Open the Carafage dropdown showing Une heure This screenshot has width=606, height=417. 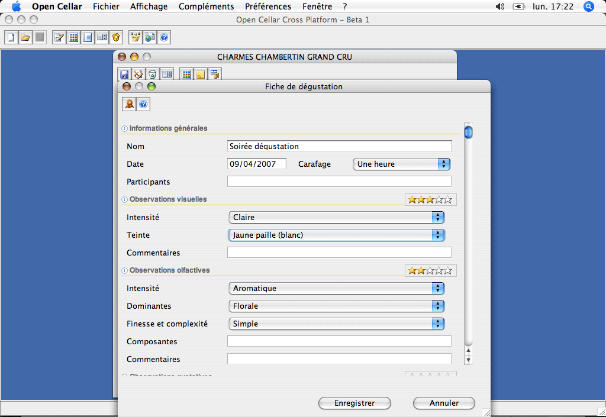click(x=402, y=164)
